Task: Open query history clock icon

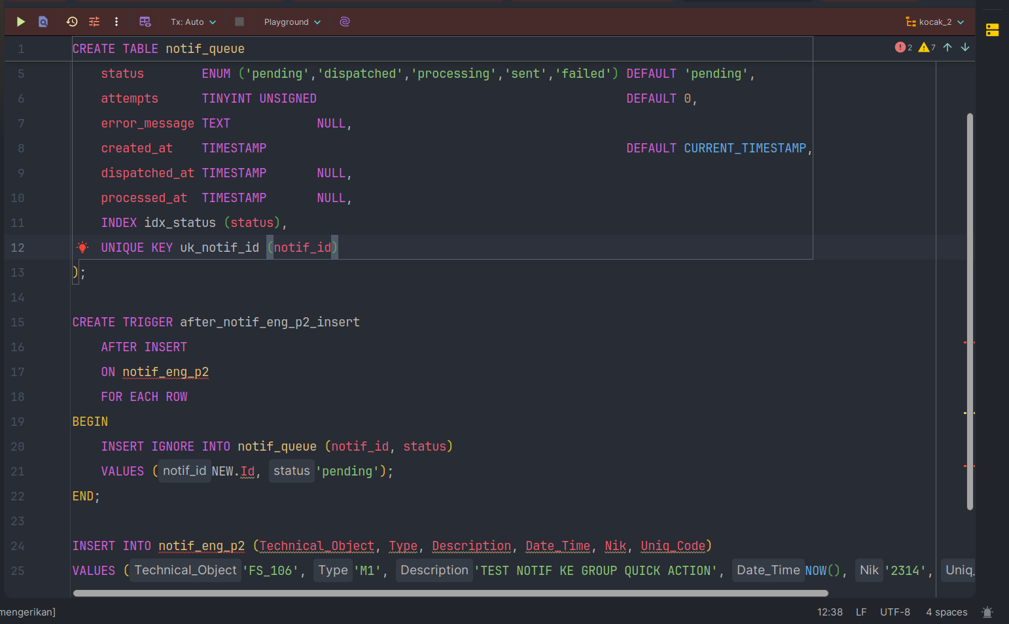Action: click(72, 22)
